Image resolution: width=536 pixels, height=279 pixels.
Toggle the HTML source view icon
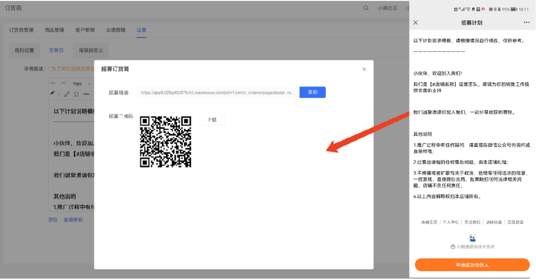tap(86, 94)
